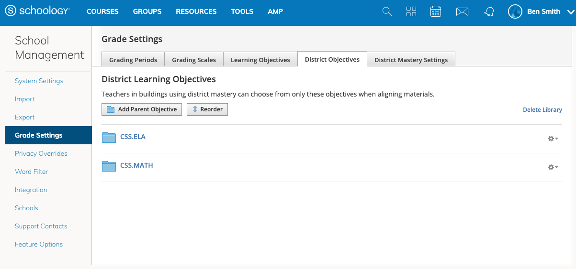
Task: Open the app center grid icon
Action: 411,11
